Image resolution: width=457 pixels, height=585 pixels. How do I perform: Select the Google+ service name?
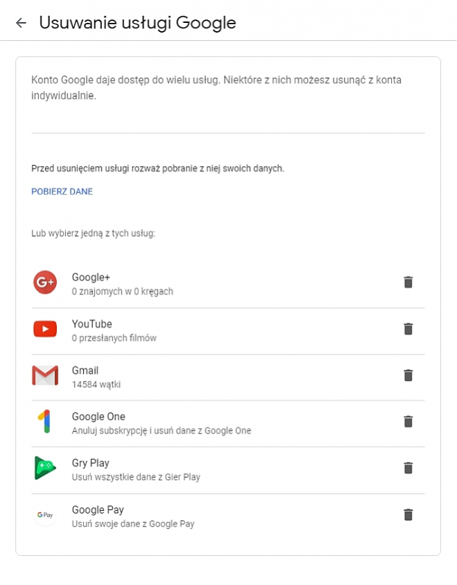coord(91,278)
